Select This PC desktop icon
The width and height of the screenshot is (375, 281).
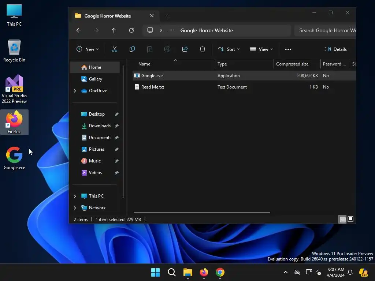pos(14,15)
